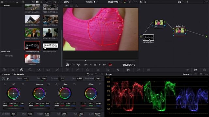Open the Camera Raw palette

click(4, 70)
